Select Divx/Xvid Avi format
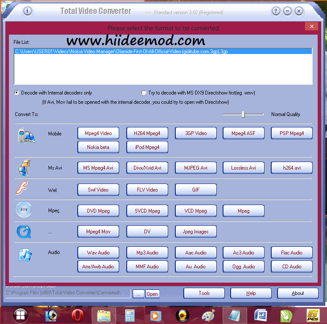327x324 pixels. tap(147, 168)
